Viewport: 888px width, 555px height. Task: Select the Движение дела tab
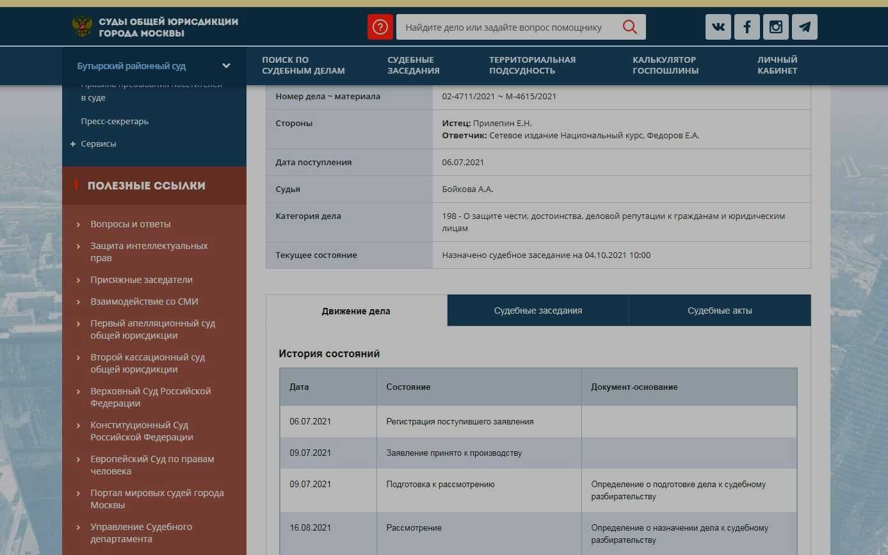coord(356,311)
